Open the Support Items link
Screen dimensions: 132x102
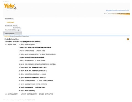(26, 36)
